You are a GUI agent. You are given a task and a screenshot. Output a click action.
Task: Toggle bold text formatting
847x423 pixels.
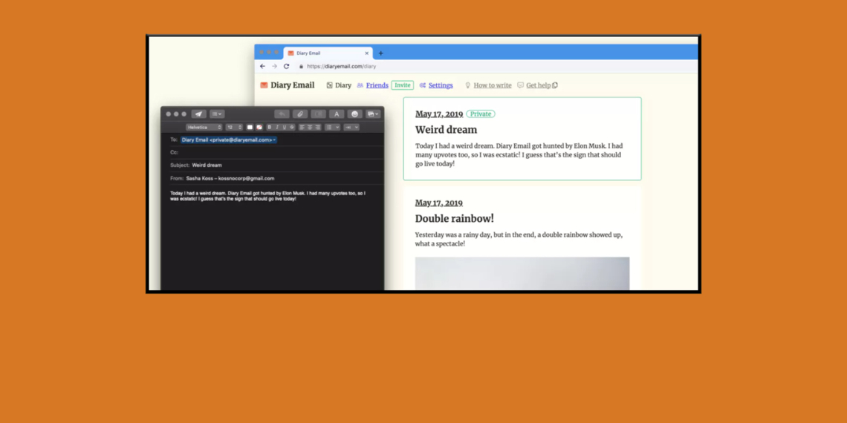pyautogui.click(x=269, y=128)
